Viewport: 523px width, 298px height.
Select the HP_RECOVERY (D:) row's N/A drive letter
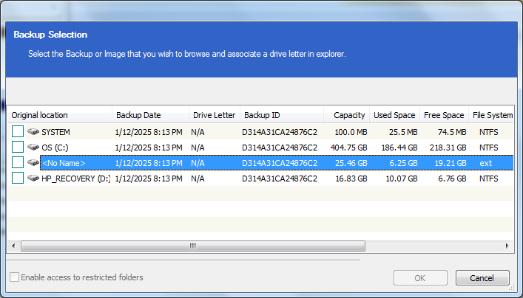(198, 179)
